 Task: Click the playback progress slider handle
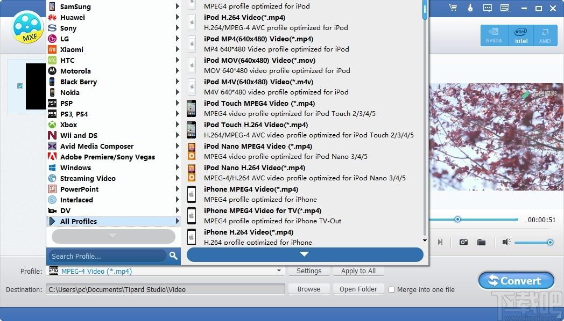tap(457, 219)
